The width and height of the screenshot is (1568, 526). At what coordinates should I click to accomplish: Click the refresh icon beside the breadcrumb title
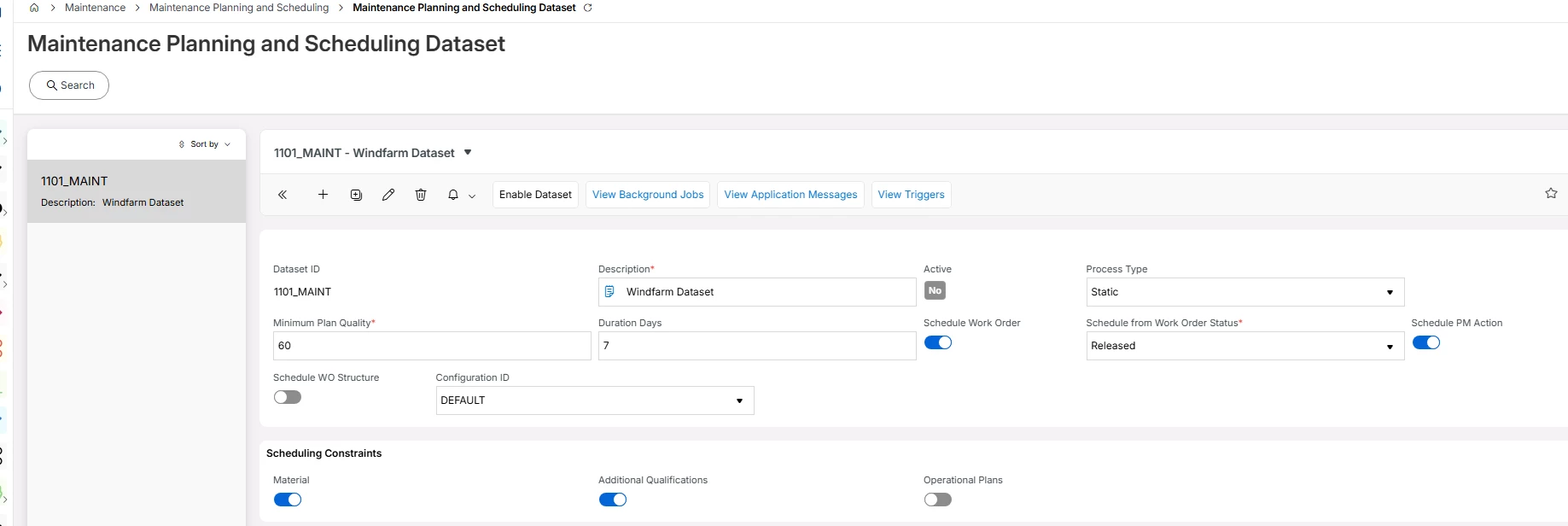click(587, 8)
